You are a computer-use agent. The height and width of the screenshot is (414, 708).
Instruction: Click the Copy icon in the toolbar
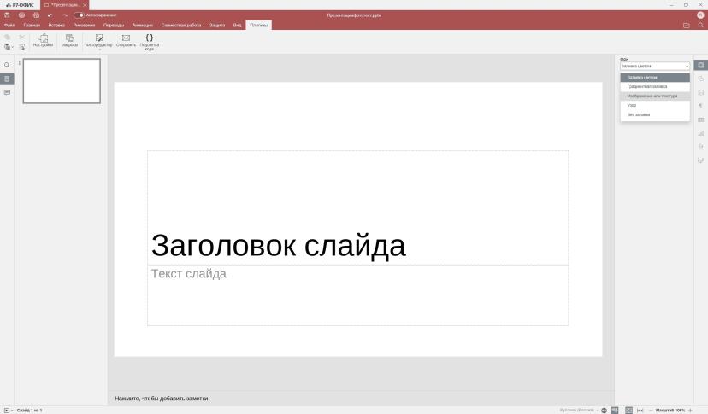tap(7, 37)
